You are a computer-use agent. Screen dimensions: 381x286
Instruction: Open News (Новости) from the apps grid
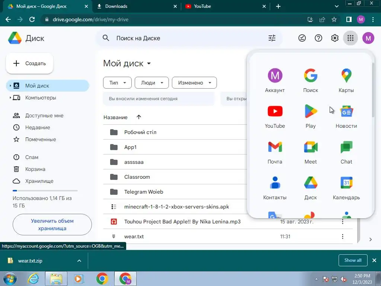[x=346, y=116]
